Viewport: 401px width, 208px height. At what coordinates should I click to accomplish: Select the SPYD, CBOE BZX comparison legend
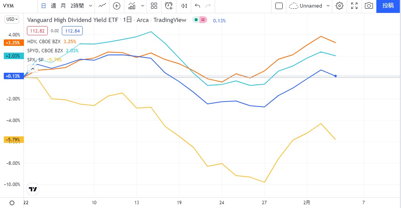pos(45,51)
